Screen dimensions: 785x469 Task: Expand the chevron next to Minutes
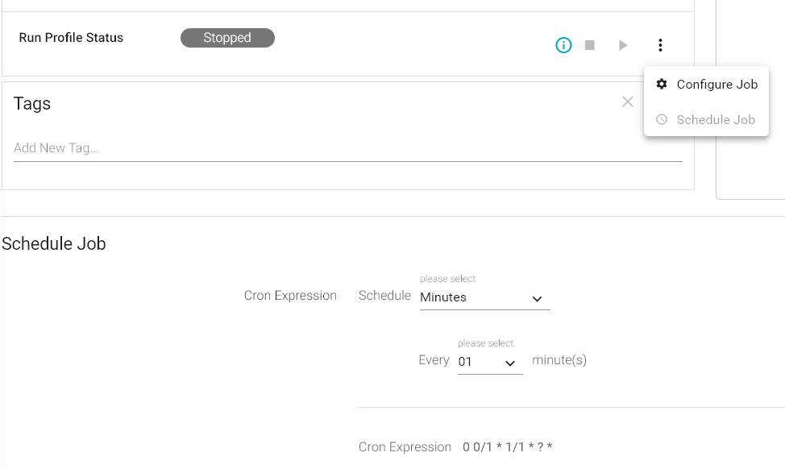(x=536, y=298)
